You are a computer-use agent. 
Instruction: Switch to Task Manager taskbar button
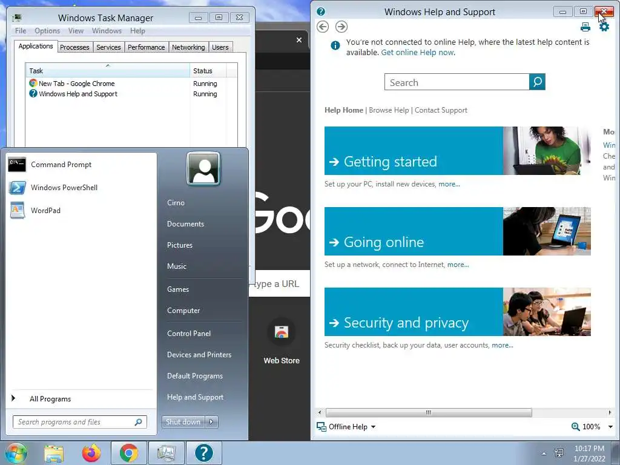point(166,453)
